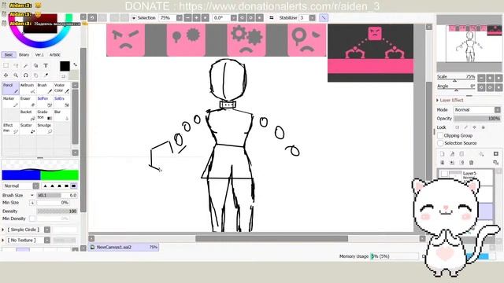
Task: Choose the Text tool icon
Action: 46,65
